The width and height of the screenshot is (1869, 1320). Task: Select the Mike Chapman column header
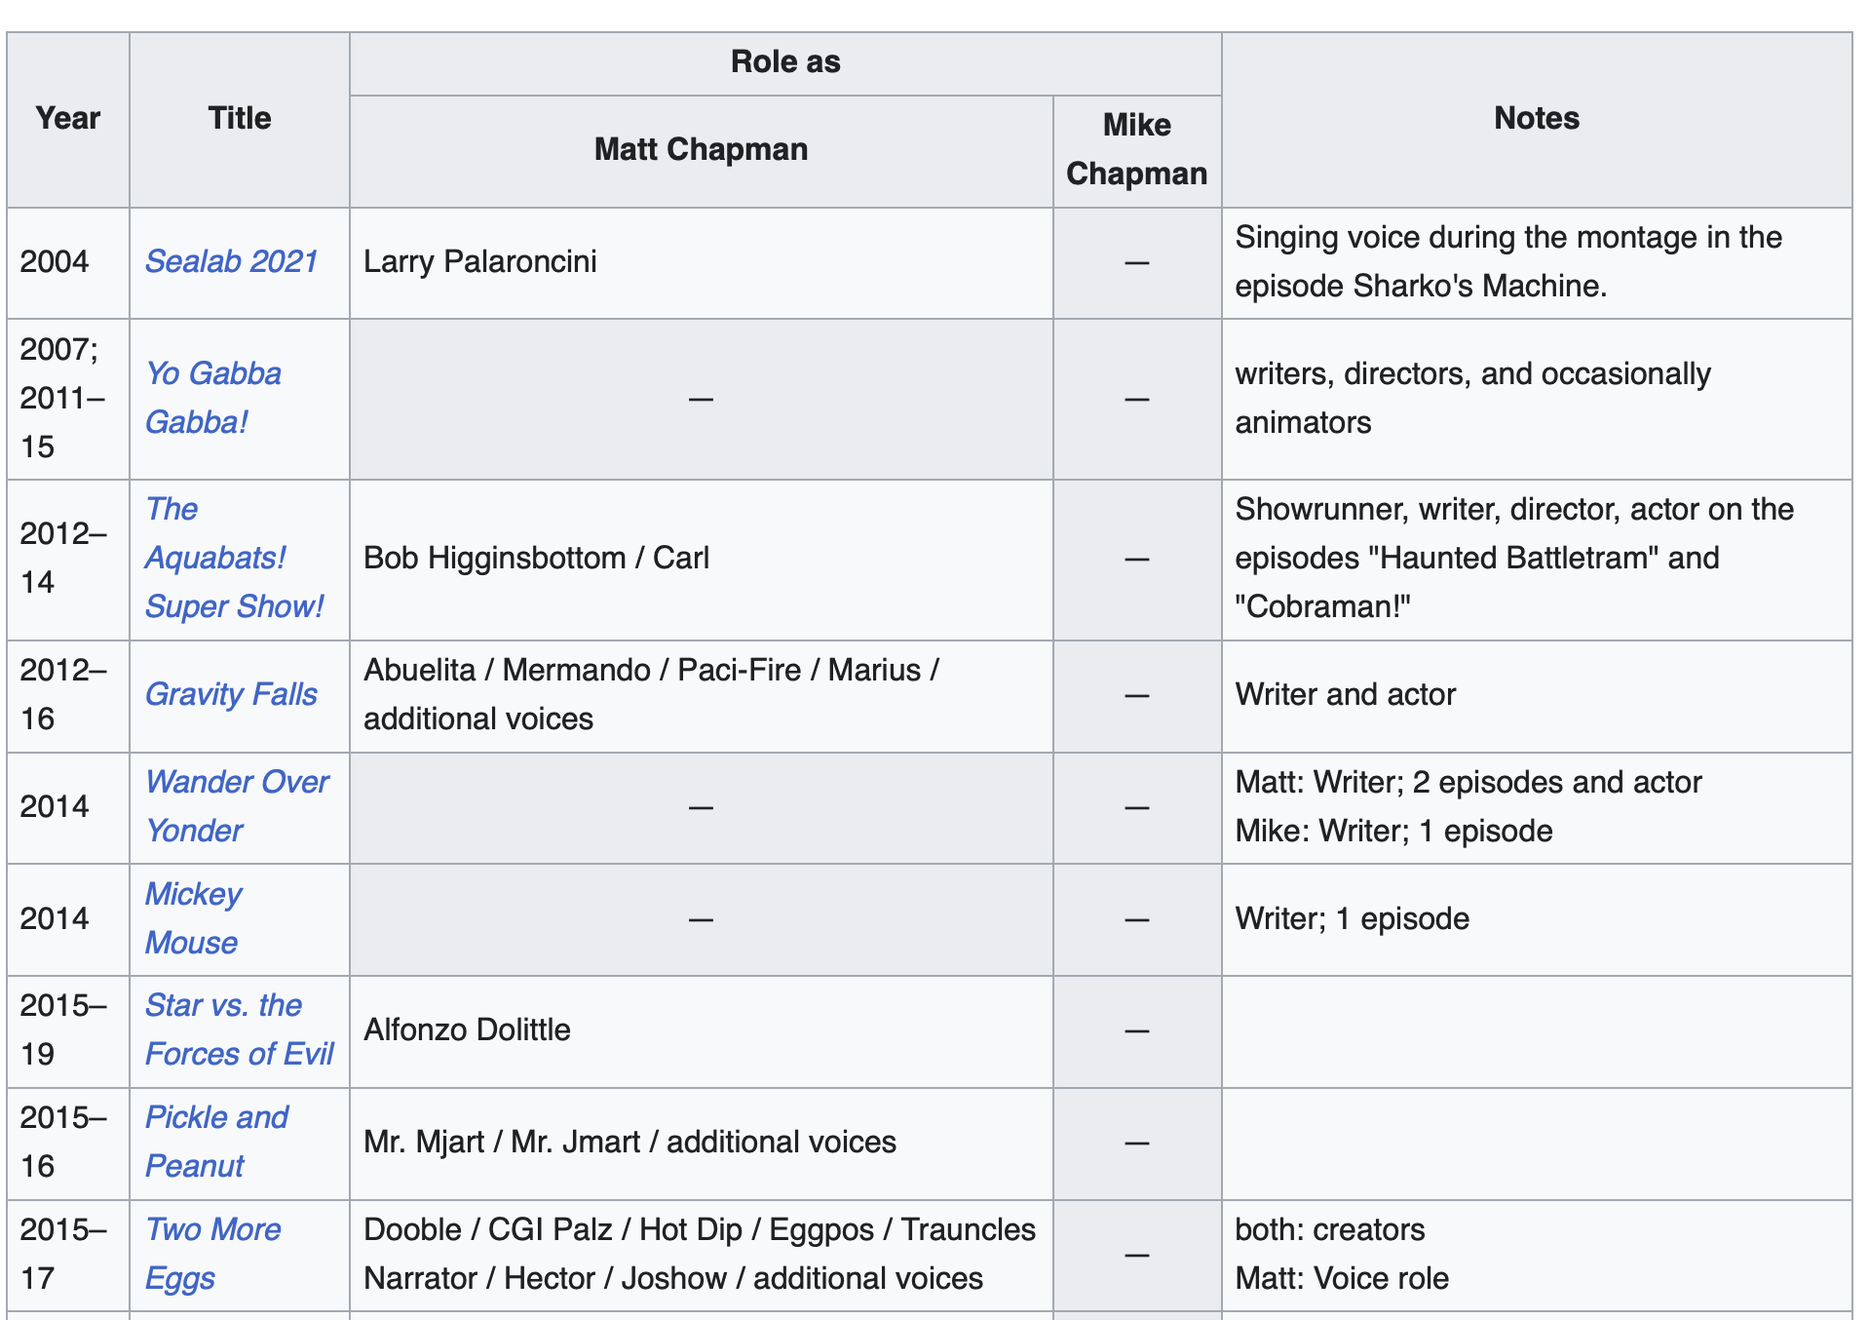pyautogui.click(x=1137, y=150)
